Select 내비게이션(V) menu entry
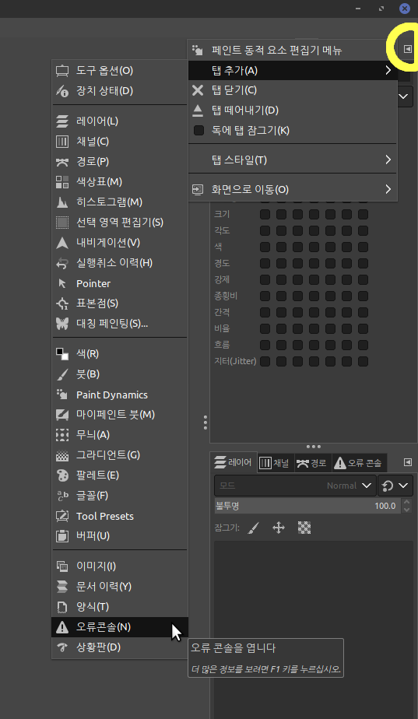Screen dimensions: 418x719 pyautogui.click(x=119, y=243)
